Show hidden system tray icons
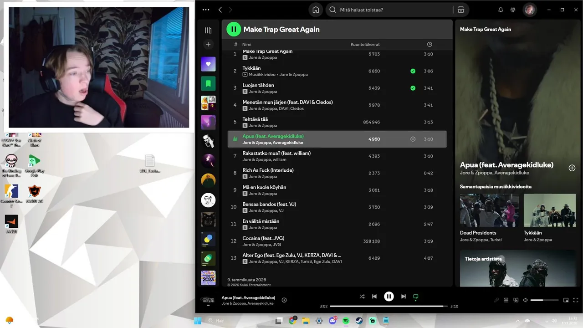Screen dimensions: 583x328 pyautogui.click(x=517, y=321)
